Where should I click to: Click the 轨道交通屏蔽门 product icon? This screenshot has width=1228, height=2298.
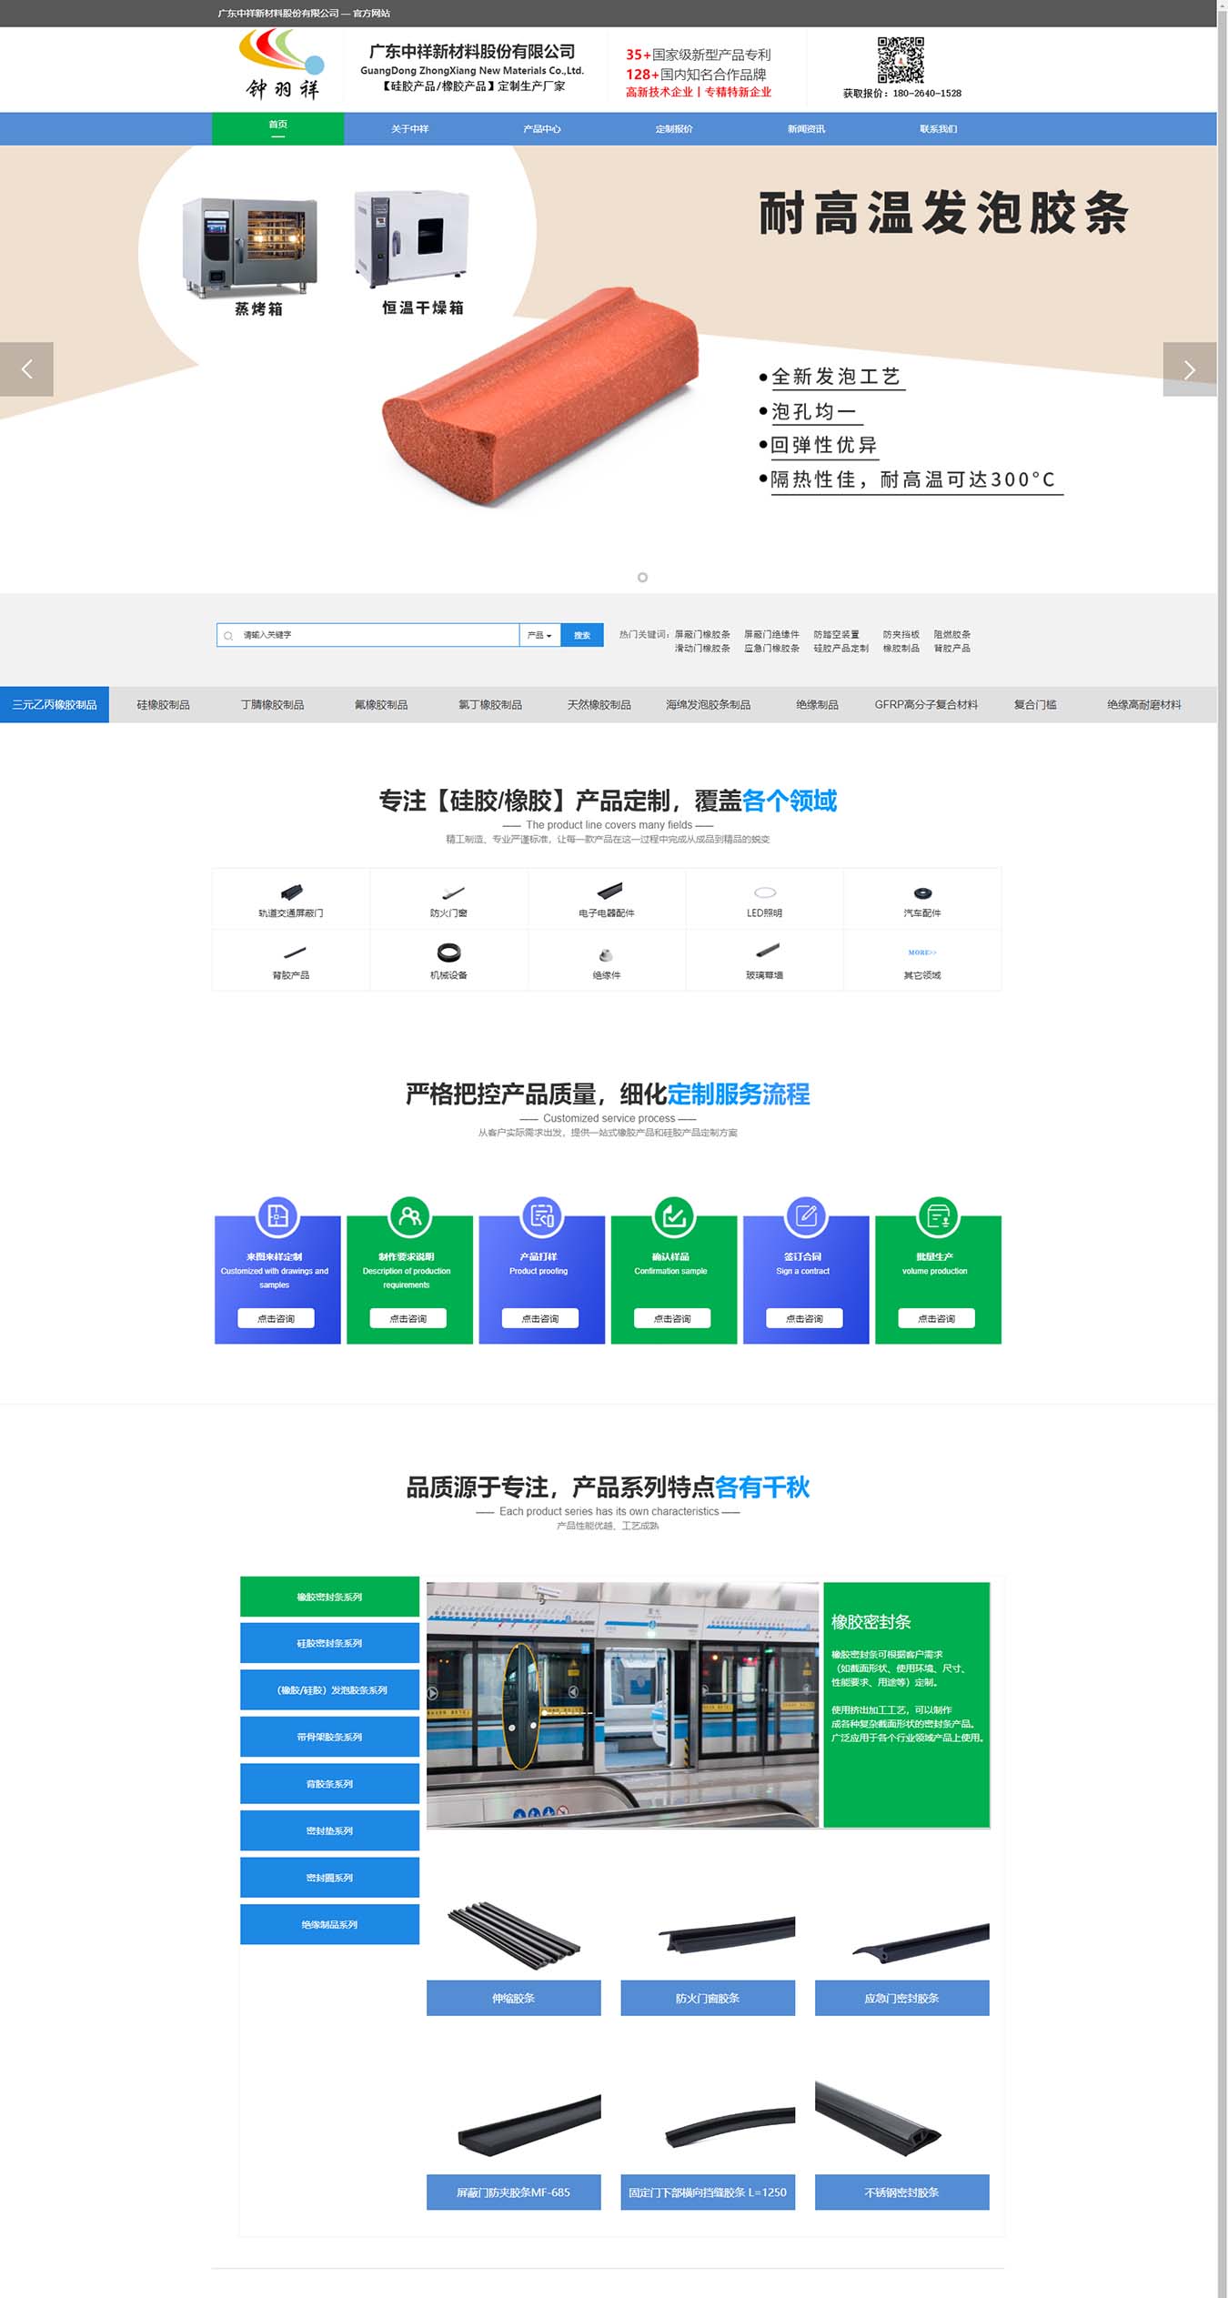291,892
